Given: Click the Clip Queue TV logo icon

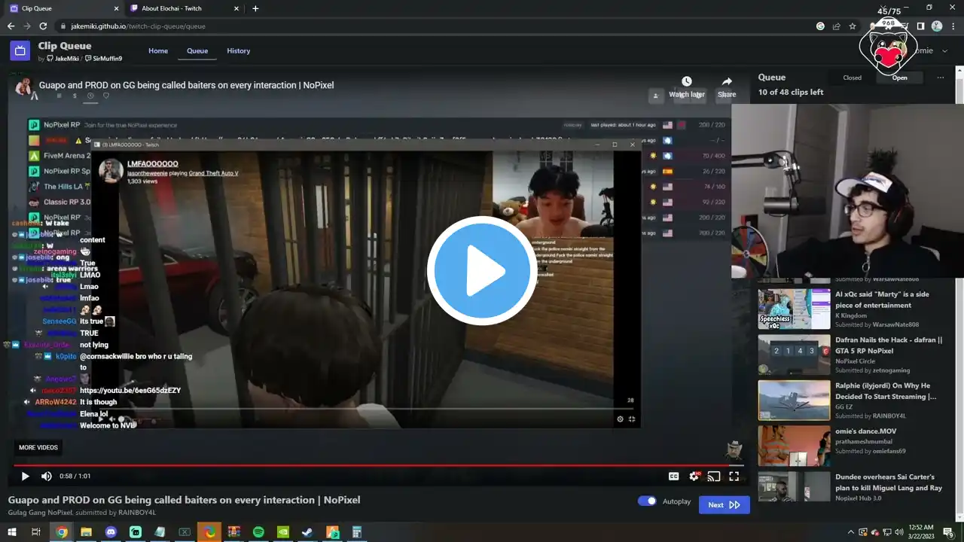Looking at the screenshot, I should 20,50.
